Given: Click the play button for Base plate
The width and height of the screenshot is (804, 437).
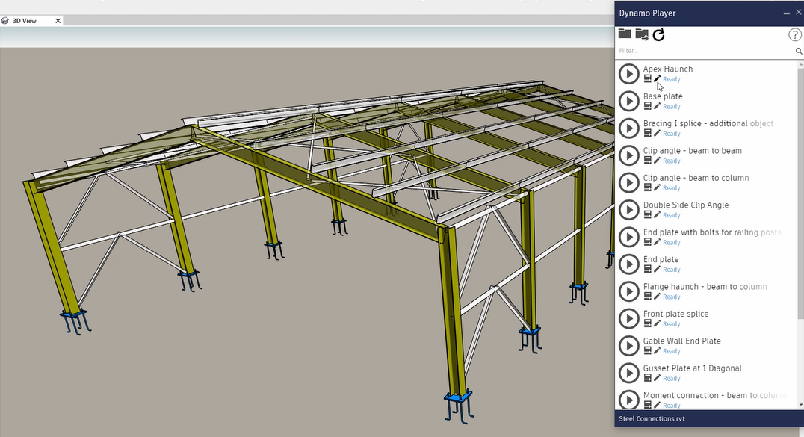Looking at the screenshot, I should (x=629, y=101).
